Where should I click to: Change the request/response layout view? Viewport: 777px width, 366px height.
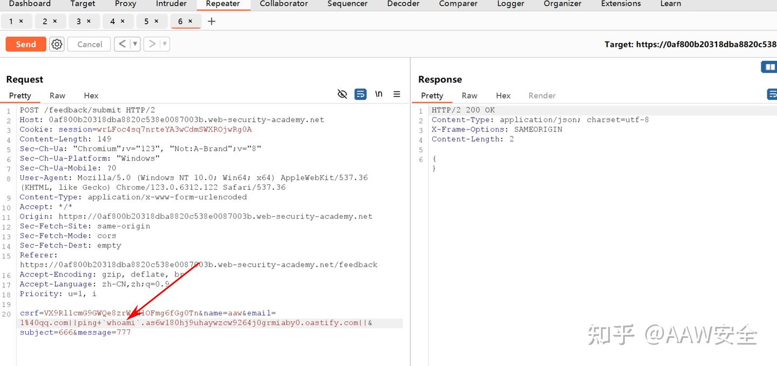point(769,67)
